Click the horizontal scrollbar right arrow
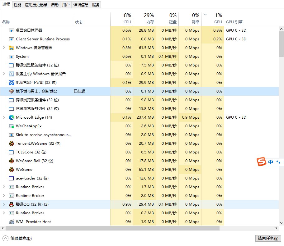The height and width of the screenshot is (246, 284). coord(276,228)
